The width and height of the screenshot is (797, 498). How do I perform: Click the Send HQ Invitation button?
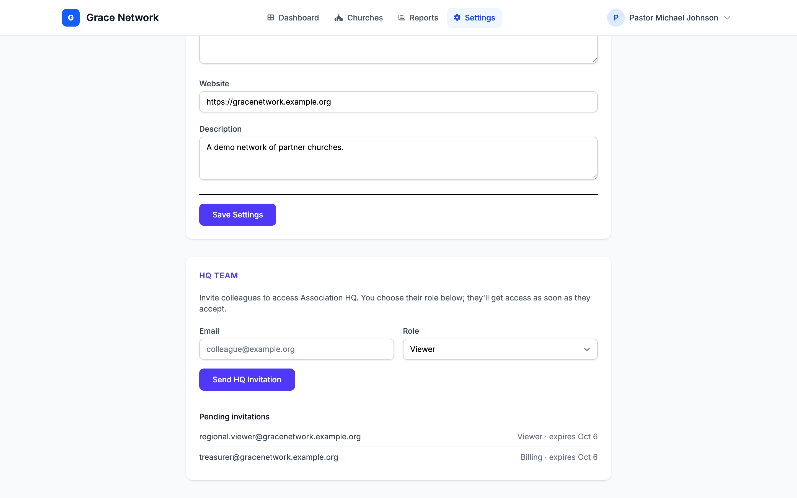pyautogui.click(x=247, y=379)
